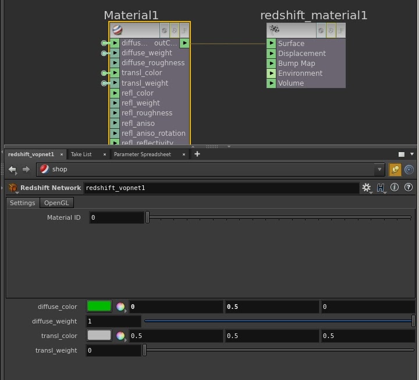Image resolution: width=419 pixels, height=380 pixels.
Task: Click the outColor output connector on Material1
Action: pyautogui.click(x=184, y=43)
